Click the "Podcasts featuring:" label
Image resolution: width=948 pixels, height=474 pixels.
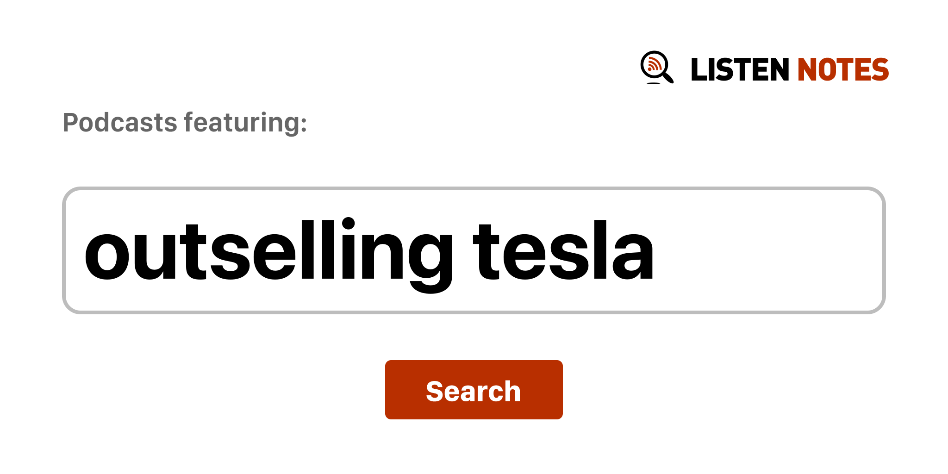click(x=185, y=123)
